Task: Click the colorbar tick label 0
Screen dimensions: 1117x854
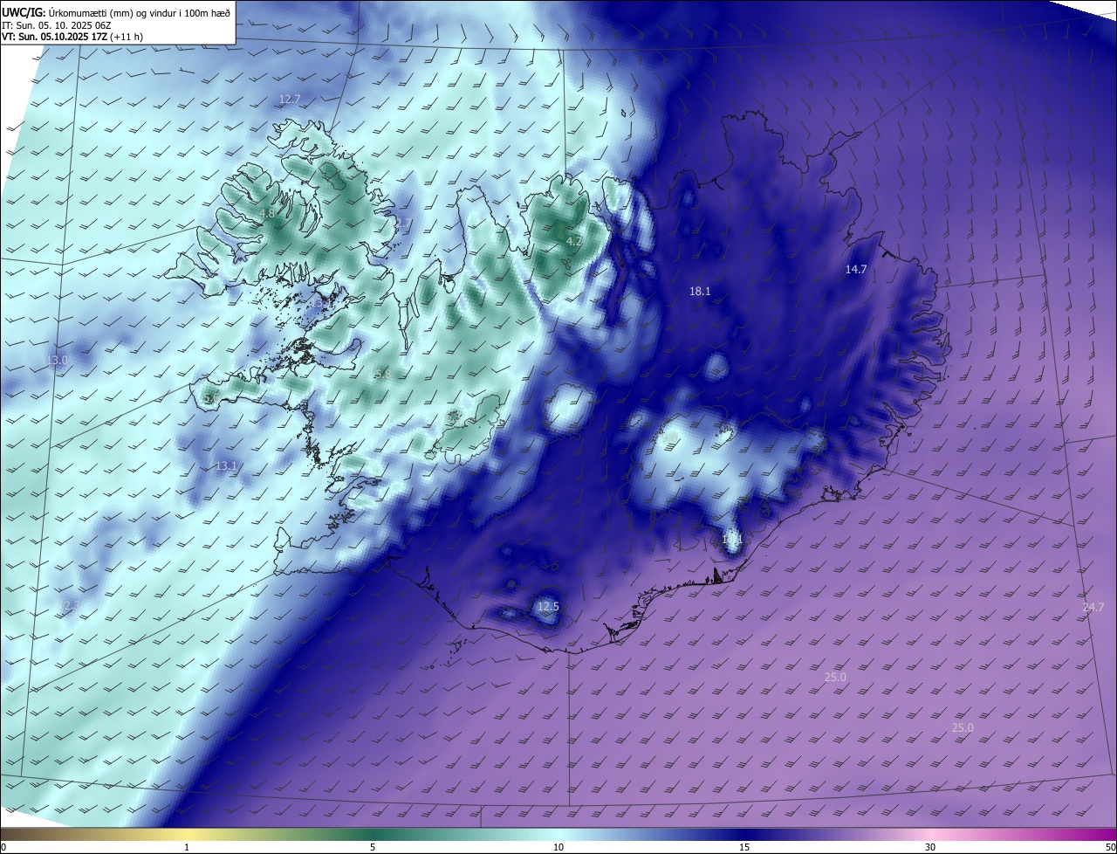Action: pos(3,848)
